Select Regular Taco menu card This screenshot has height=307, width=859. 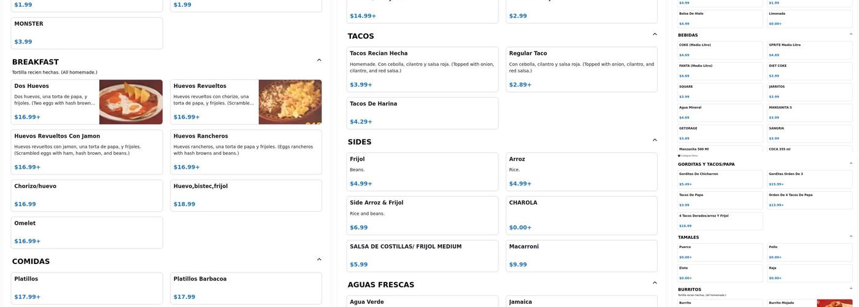tap(581, 69)
